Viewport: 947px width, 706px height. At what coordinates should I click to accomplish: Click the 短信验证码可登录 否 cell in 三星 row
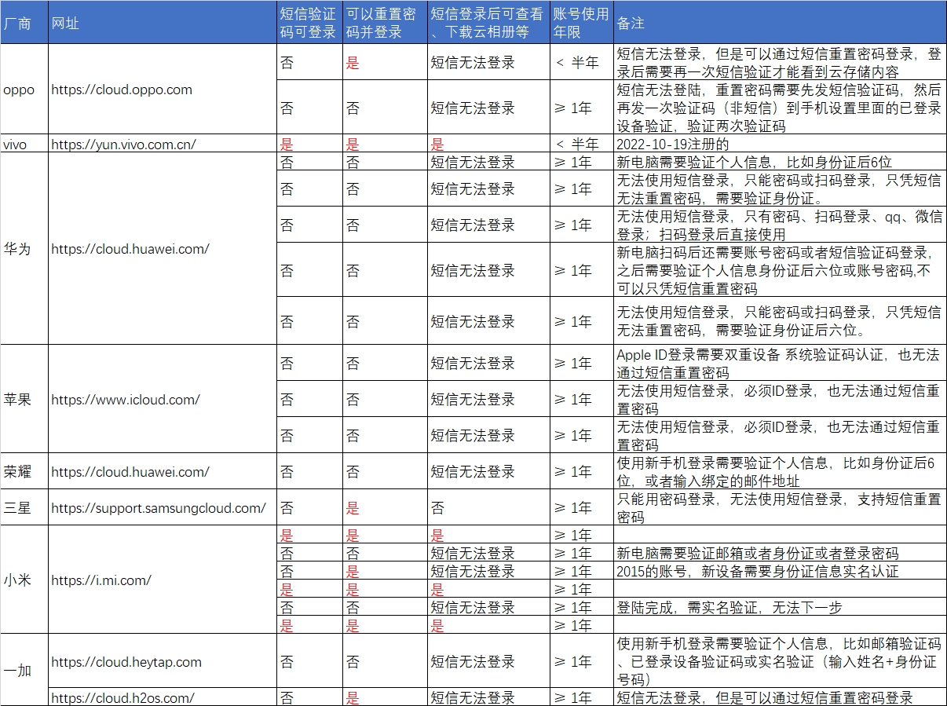pos(309,507)
